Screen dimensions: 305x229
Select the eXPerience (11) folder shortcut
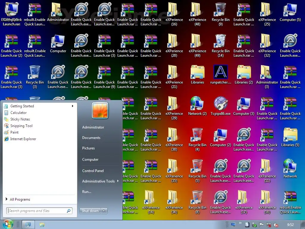click(267, 171)
